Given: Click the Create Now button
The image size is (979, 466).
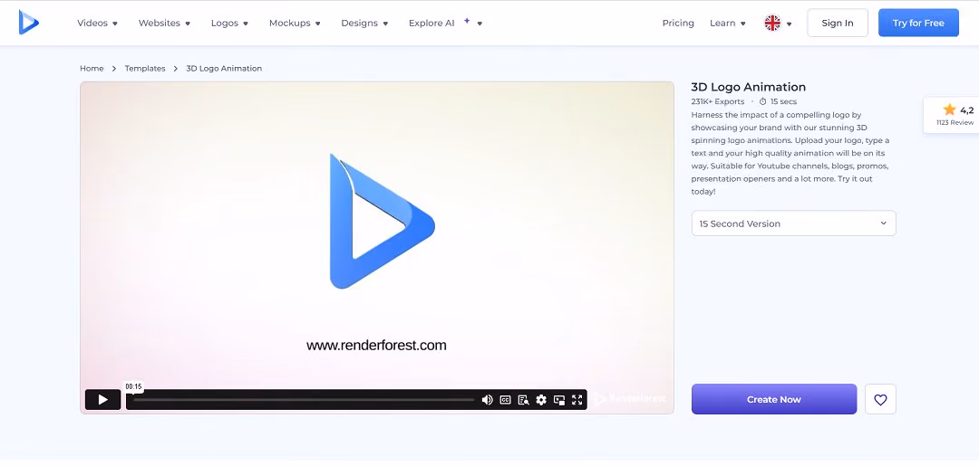Looking at the screenshot, I should [x=774, y=399].
